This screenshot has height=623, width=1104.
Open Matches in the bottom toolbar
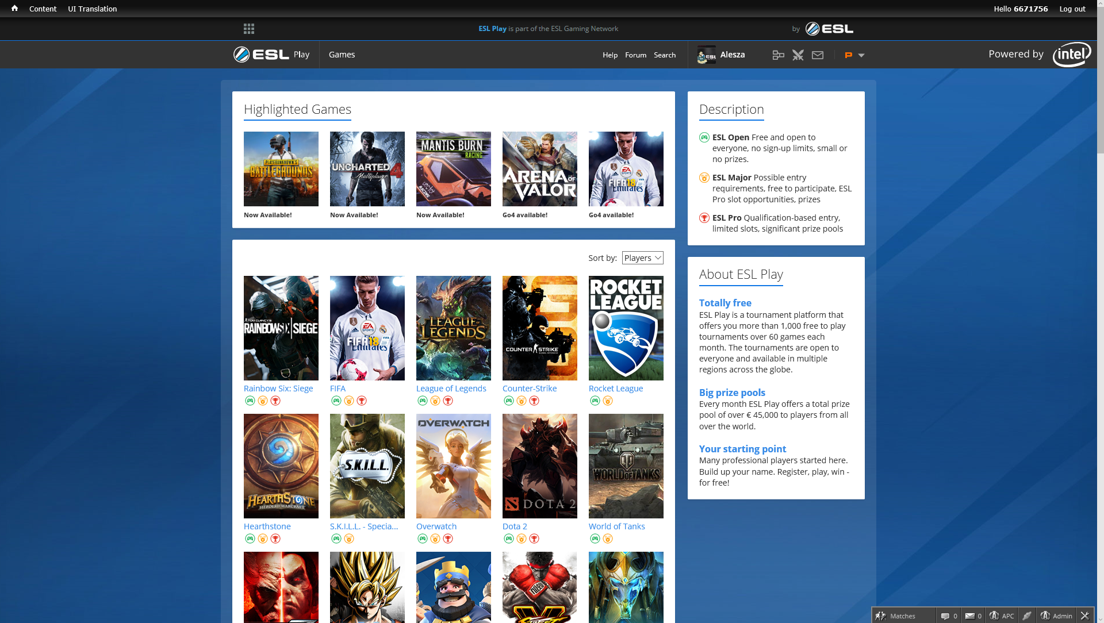[x=904, y=616]
